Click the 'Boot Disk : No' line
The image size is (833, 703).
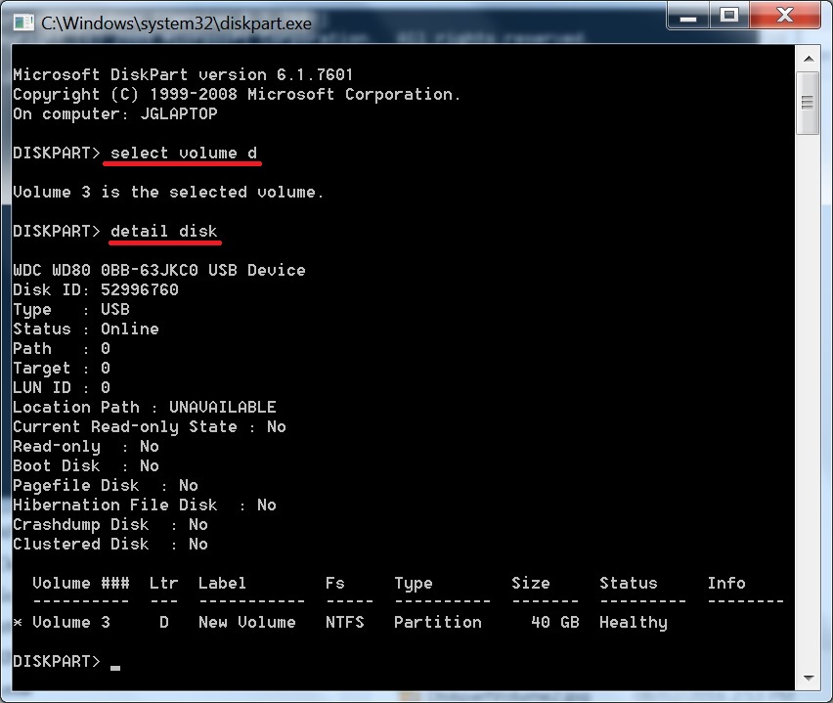tap(86, 466)
